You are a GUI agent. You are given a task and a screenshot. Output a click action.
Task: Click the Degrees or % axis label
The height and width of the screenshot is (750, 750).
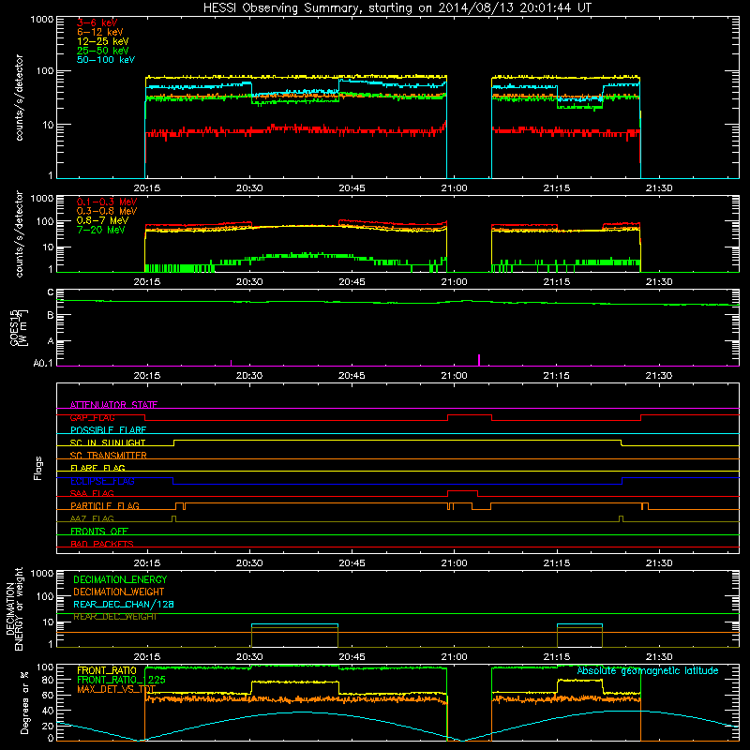(24, 702)
